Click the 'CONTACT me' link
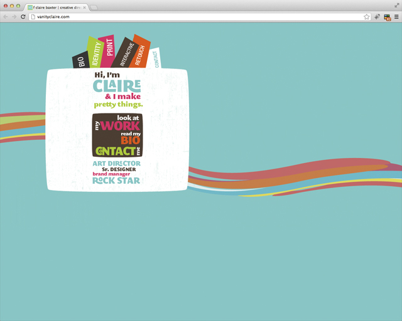This screenshot has height=321, width=402. pos(117,151)
